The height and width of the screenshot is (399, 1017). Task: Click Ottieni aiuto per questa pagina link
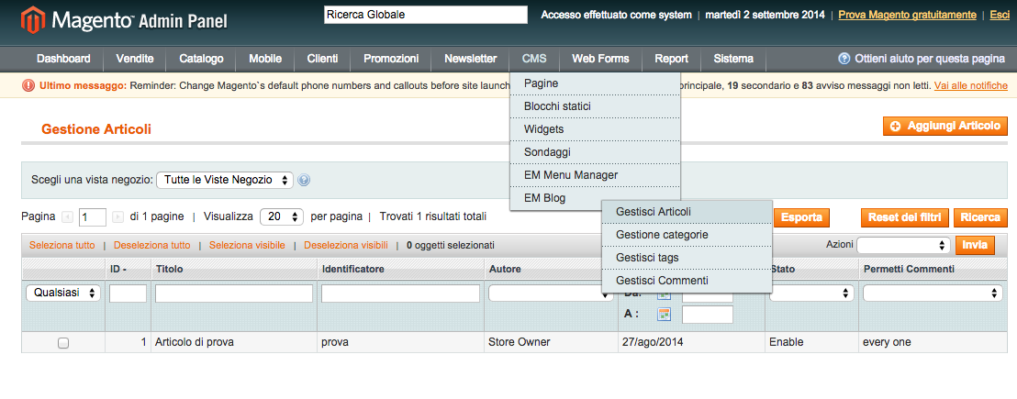[x=930, y=59]
